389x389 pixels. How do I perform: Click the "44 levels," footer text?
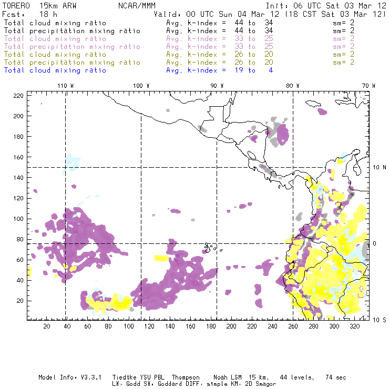pos(297,377)
